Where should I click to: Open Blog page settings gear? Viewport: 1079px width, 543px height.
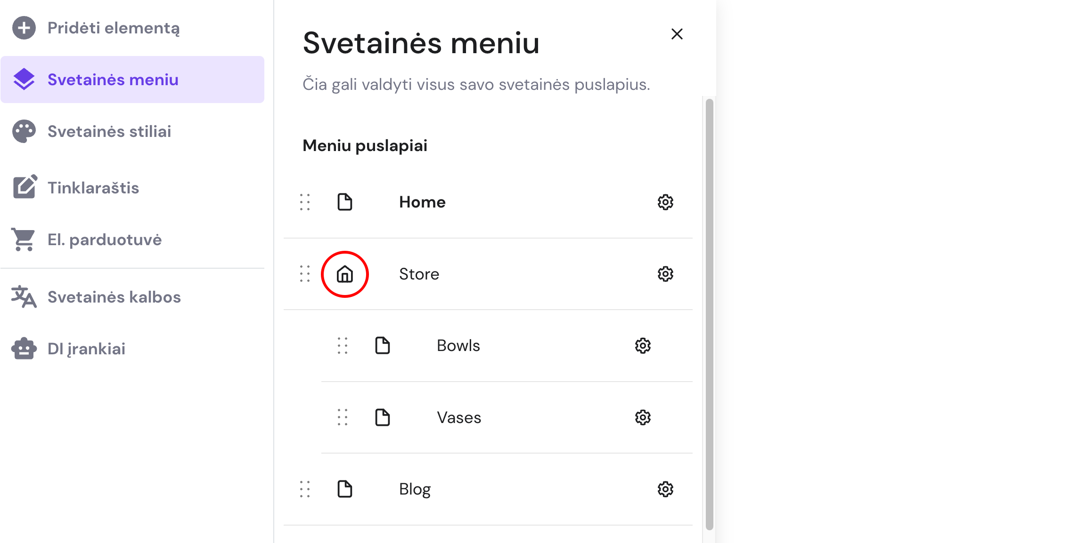[x=665, y=489]
